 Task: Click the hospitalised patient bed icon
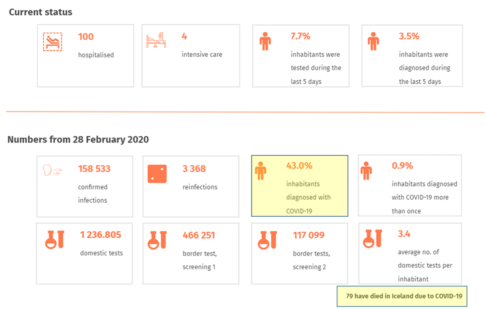(x=53, y=42)
